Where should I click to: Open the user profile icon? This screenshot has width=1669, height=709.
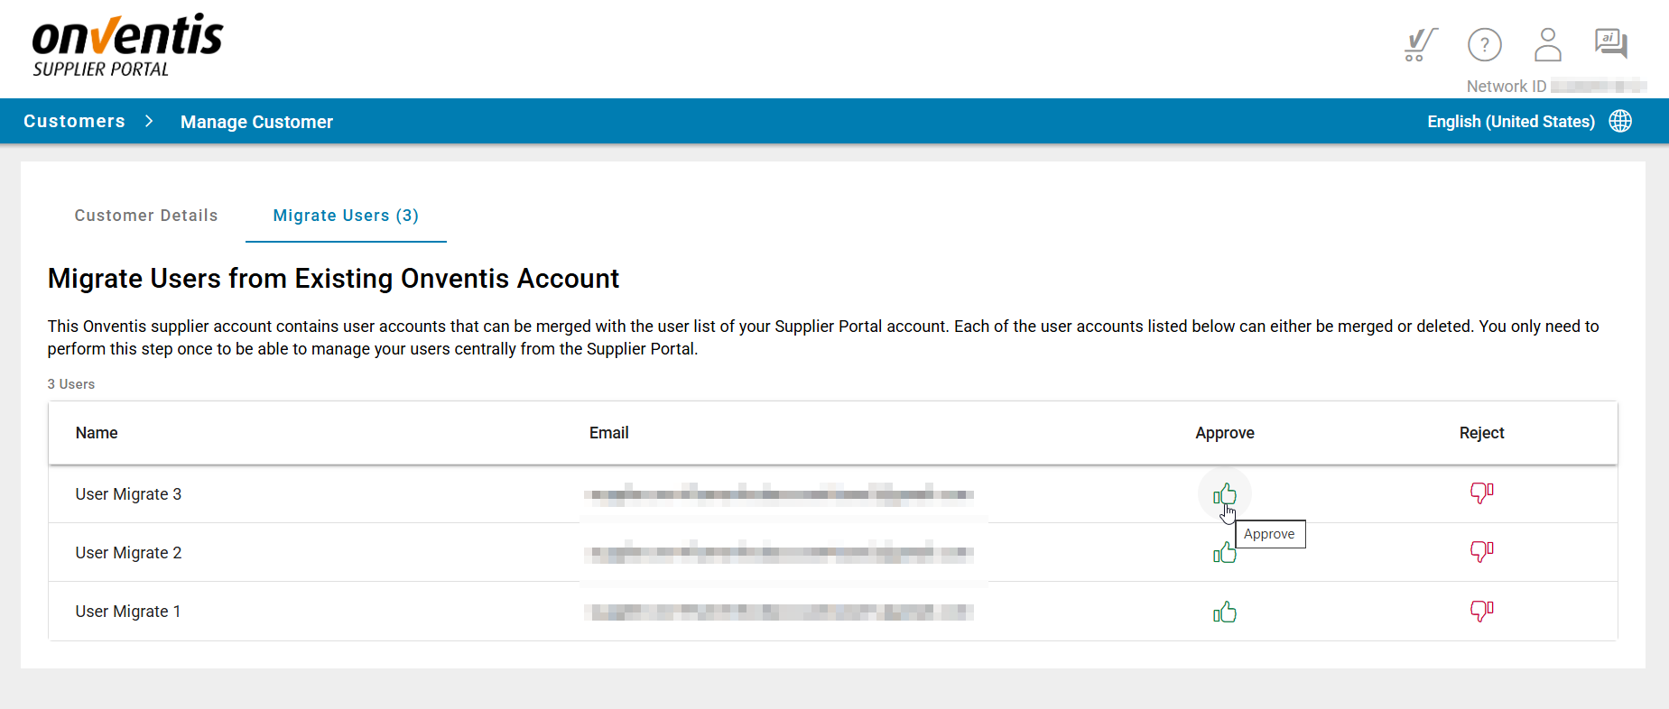point(1547,44)
